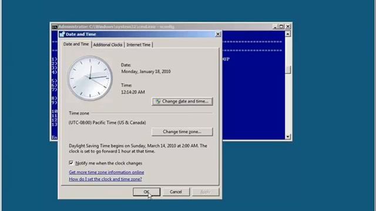Click the analog clock face
The width and height of the screenshot is (376, 211).
tap(90, 78)
